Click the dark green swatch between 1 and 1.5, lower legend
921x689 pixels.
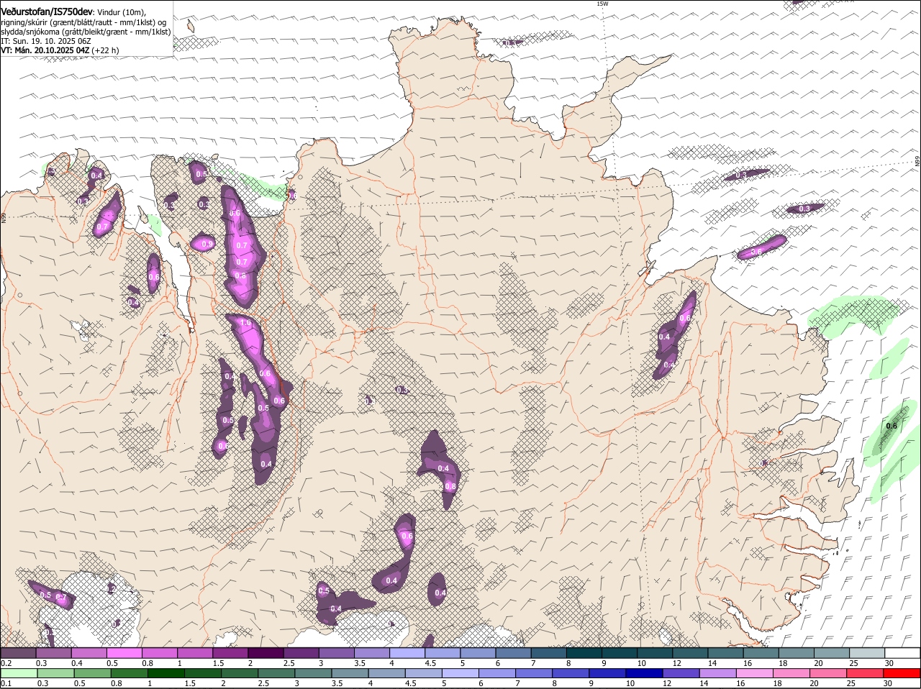click(x=167, y=673)
